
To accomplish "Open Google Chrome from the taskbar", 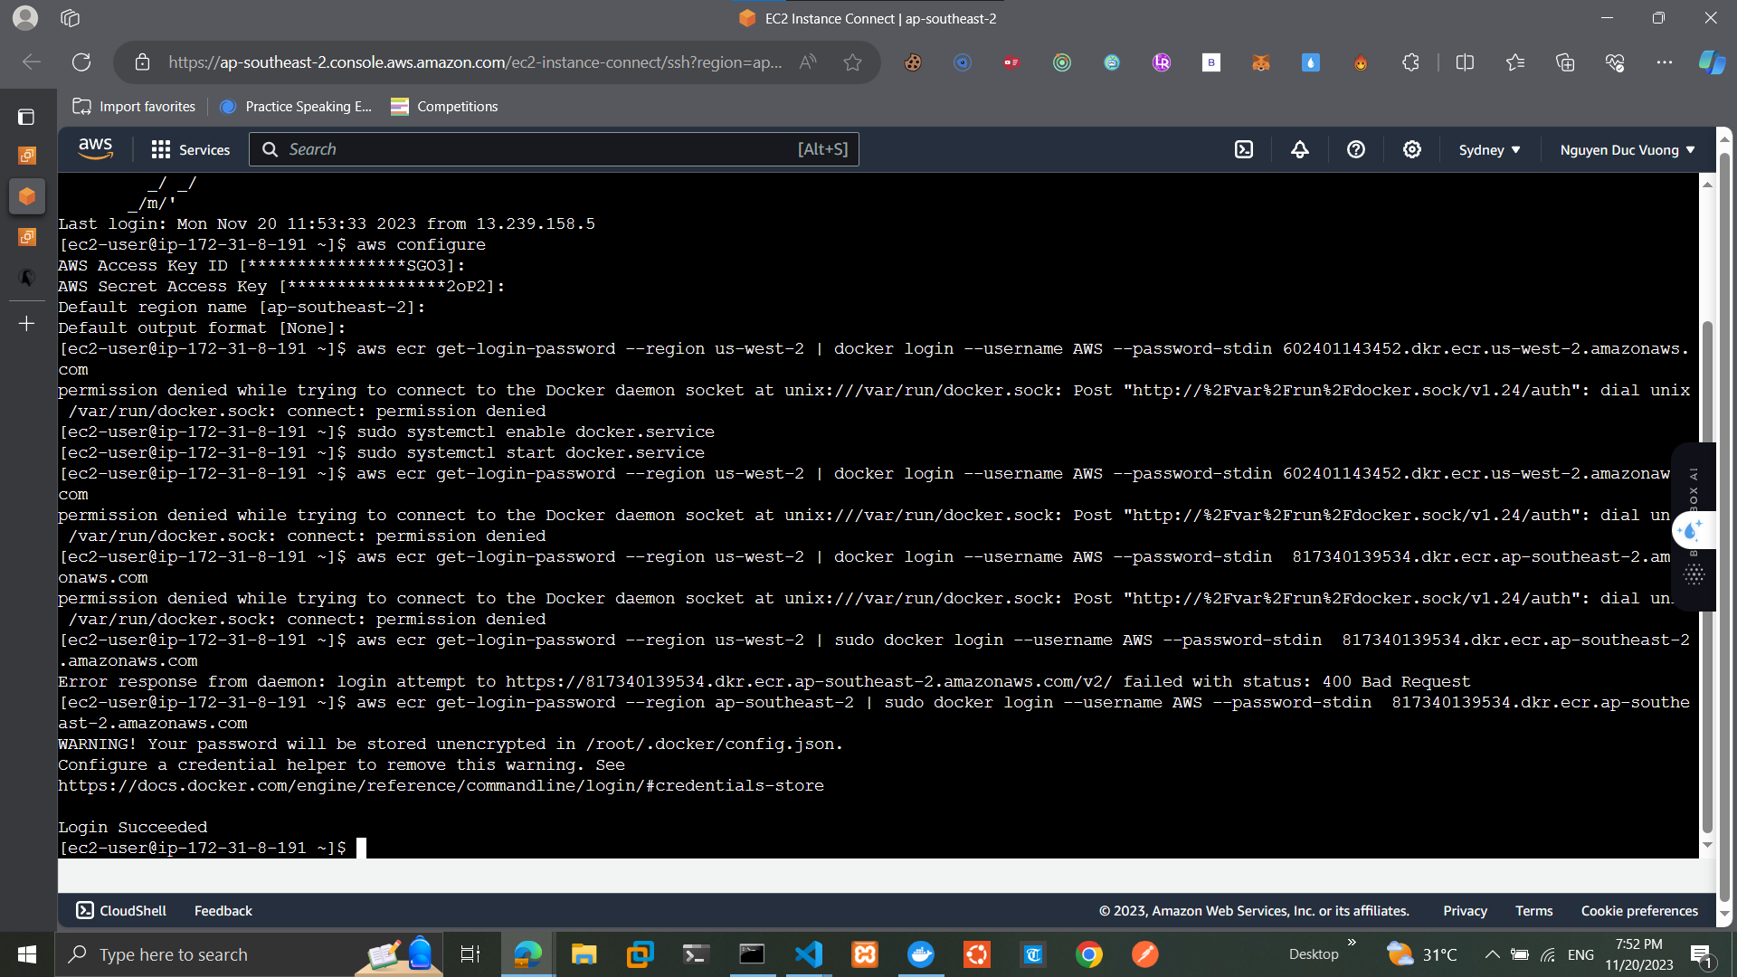I will pos(1089,954).
